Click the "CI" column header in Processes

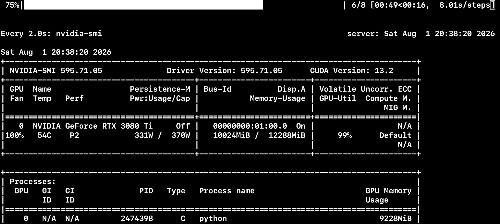coord(70,191)
